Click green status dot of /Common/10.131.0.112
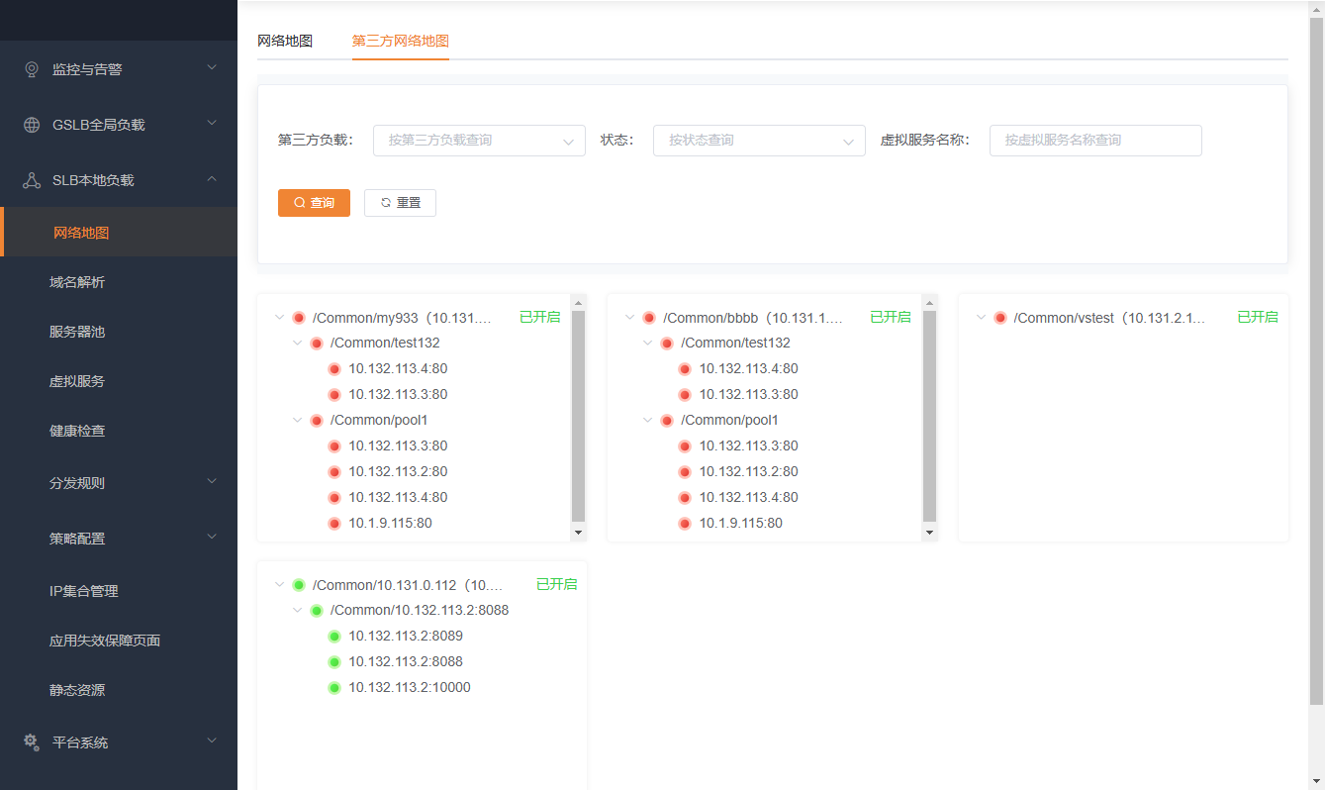Viewport: 1325px width, 790px height. (x=299, y=585)
